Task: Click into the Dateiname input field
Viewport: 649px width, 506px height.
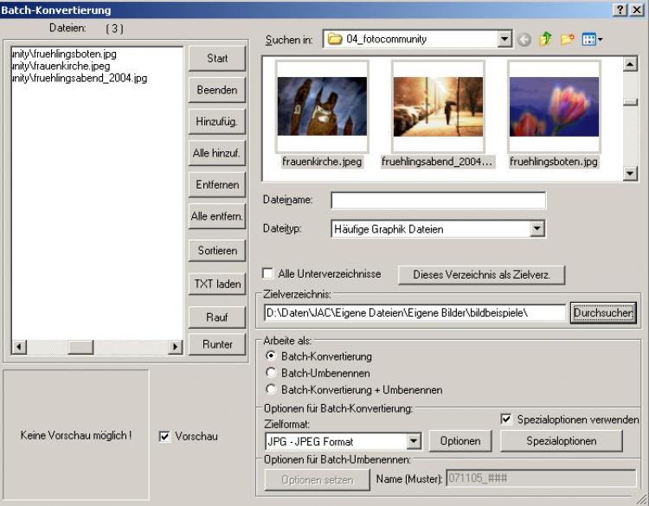Action: 438,201
